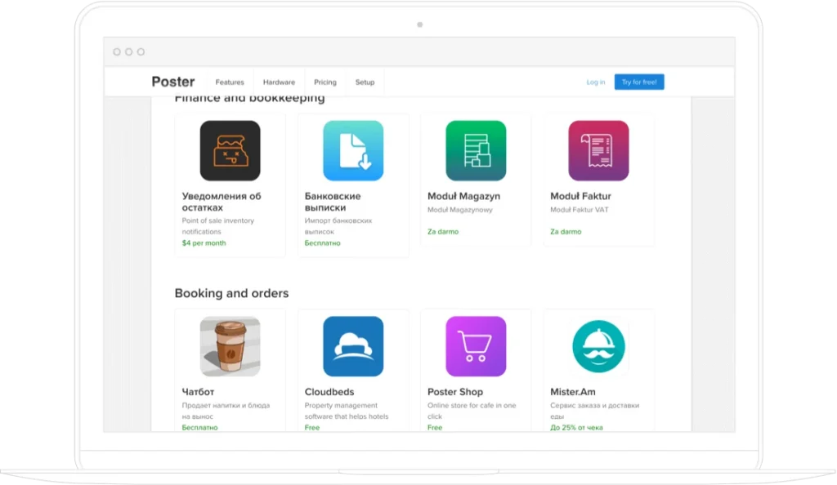Click Za darmo under Moduł Magazyn
Screen dimensions: 837x485
click(443, 232)
